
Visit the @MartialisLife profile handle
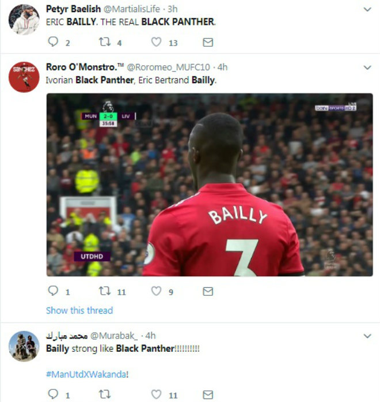coord(132,9)
